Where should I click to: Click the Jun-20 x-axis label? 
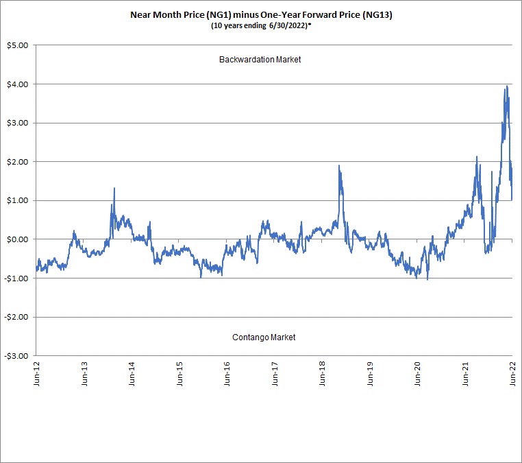(417, 374)
